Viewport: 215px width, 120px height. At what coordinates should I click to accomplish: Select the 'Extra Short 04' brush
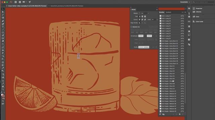(x=172, y=49)
